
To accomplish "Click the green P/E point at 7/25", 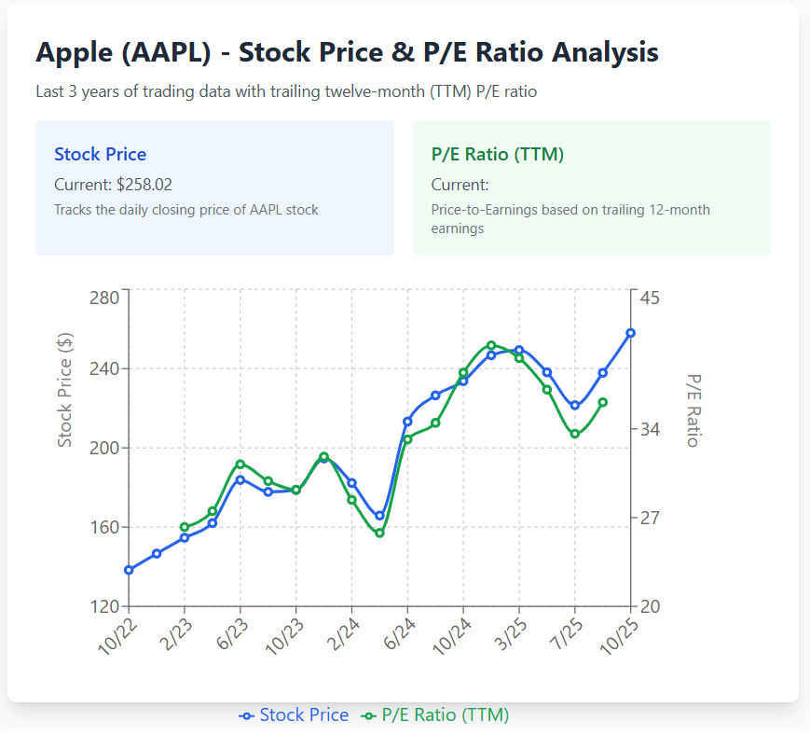I will [x=575, y=434].
